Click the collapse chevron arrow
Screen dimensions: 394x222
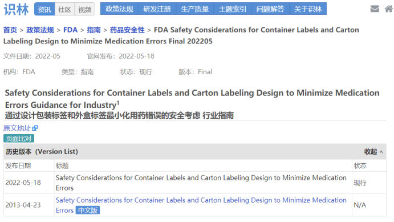pos(381,152)
